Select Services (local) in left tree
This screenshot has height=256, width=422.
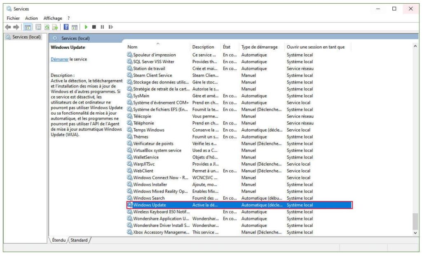pos(26,37)
